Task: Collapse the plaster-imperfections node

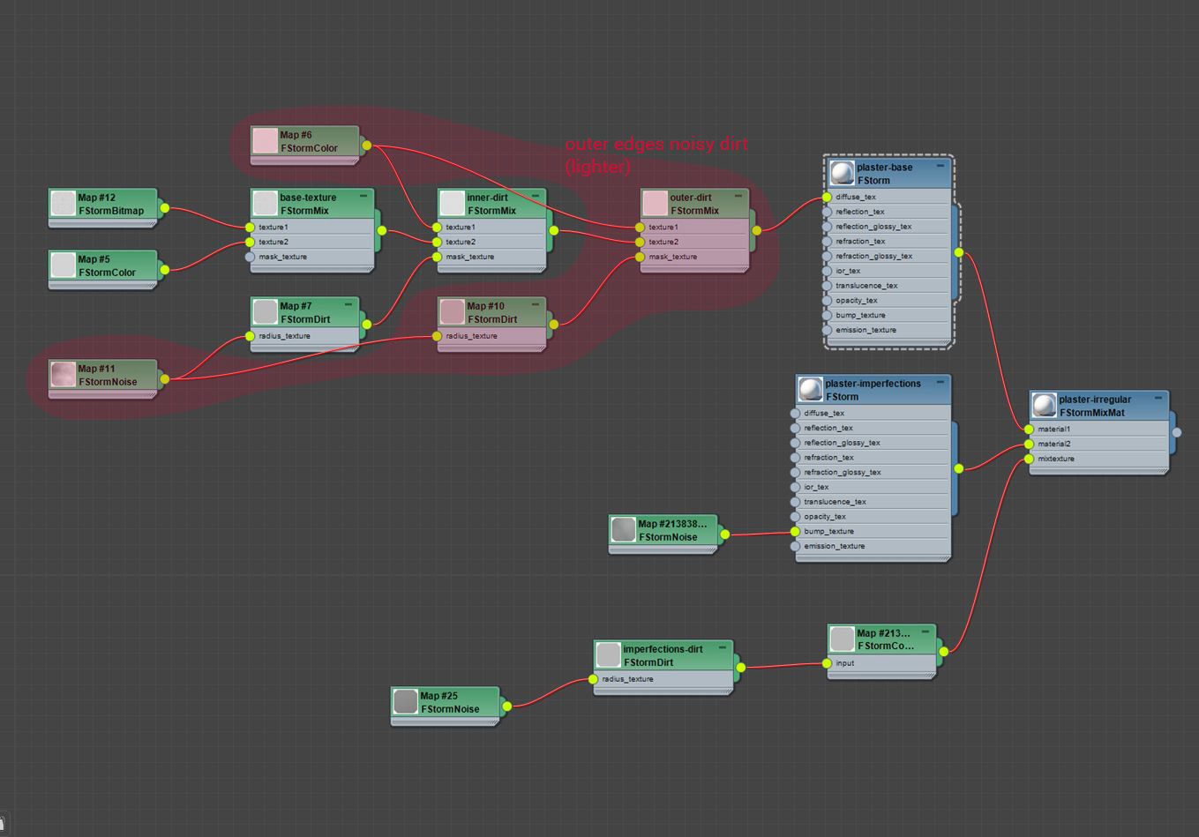Action: tap(940, 382)
